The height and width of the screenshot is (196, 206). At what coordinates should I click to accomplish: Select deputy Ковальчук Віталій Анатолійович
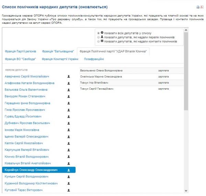[28, 163]
